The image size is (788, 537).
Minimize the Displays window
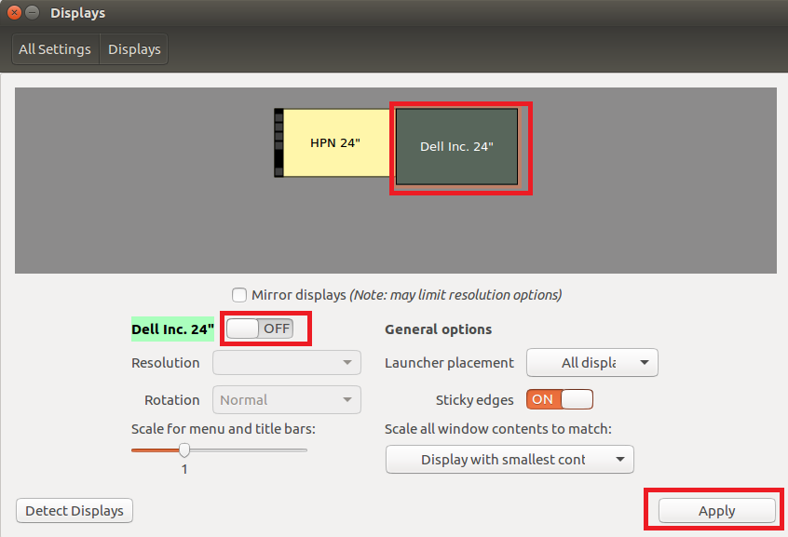pyautogui.click(x=33, y=13)
